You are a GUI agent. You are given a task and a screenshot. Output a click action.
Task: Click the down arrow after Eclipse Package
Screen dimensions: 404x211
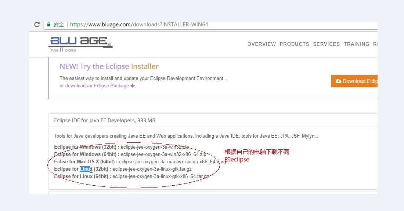pyautogui.click(x=133, y=86)
